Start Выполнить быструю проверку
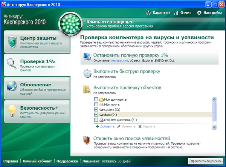Image resolution: width=226 pixels, height=167 pixels. pyautogui.click(x=127, y=71)
